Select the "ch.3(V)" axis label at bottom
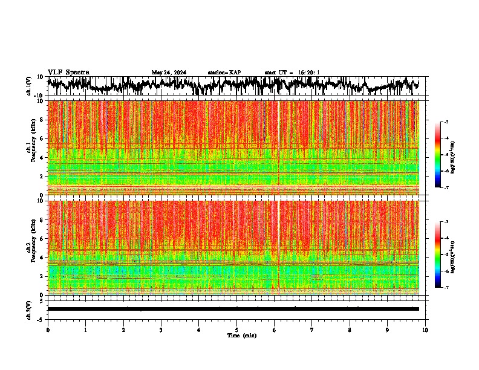The height and width of the screenshot is (370, 479). tap(29, 311)
